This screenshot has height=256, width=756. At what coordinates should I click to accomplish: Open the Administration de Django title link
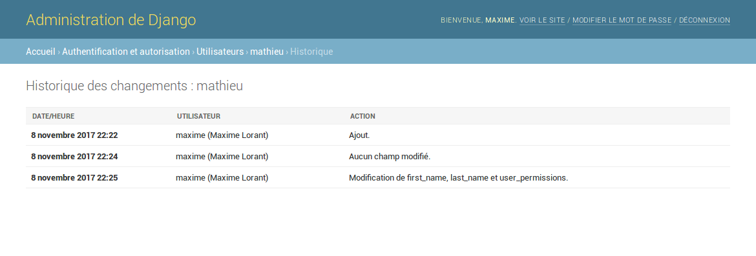(111, 20)
